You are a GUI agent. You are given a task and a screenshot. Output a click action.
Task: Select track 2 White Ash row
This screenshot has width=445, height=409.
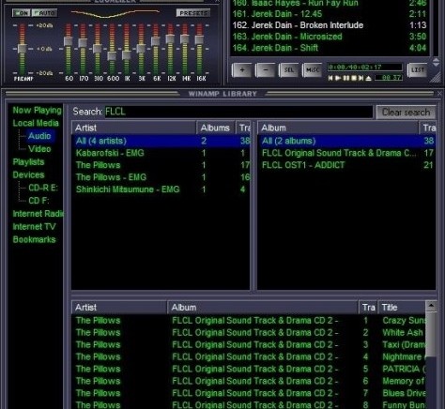point(249,333)
